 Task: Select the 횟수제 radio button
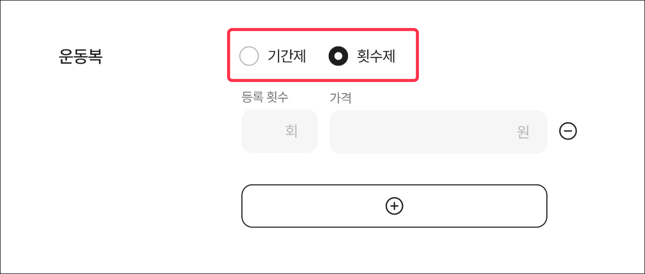click(338, 56)
